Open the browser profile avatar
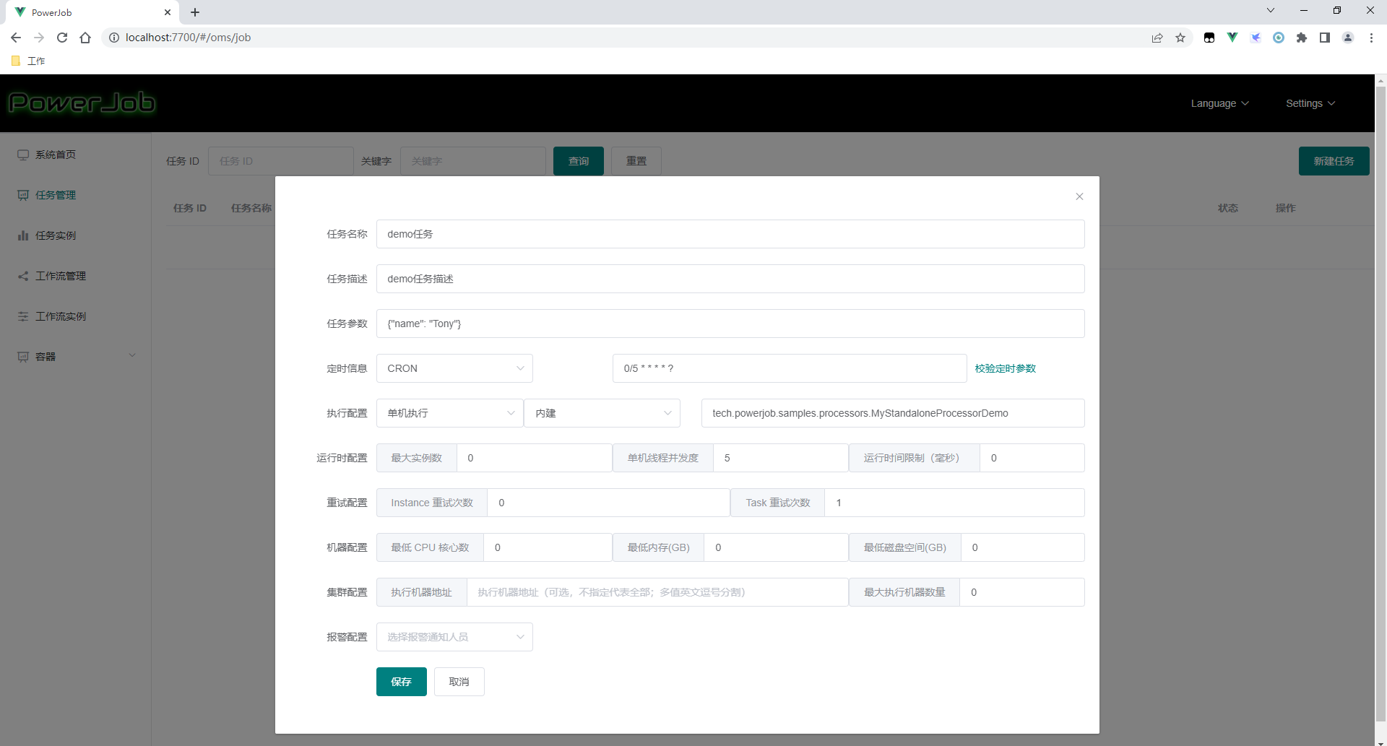This screenshot has width=1387, height=746. tap(1348, 38)
